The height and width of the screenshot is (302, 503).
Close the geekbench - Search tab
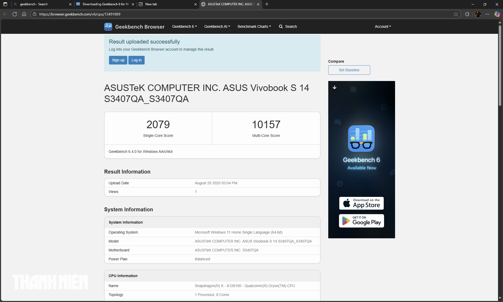point(70,4)
